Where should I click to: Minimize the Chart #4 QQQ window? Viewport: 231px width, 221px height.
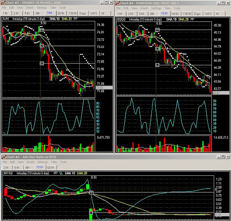coord(219,3)
